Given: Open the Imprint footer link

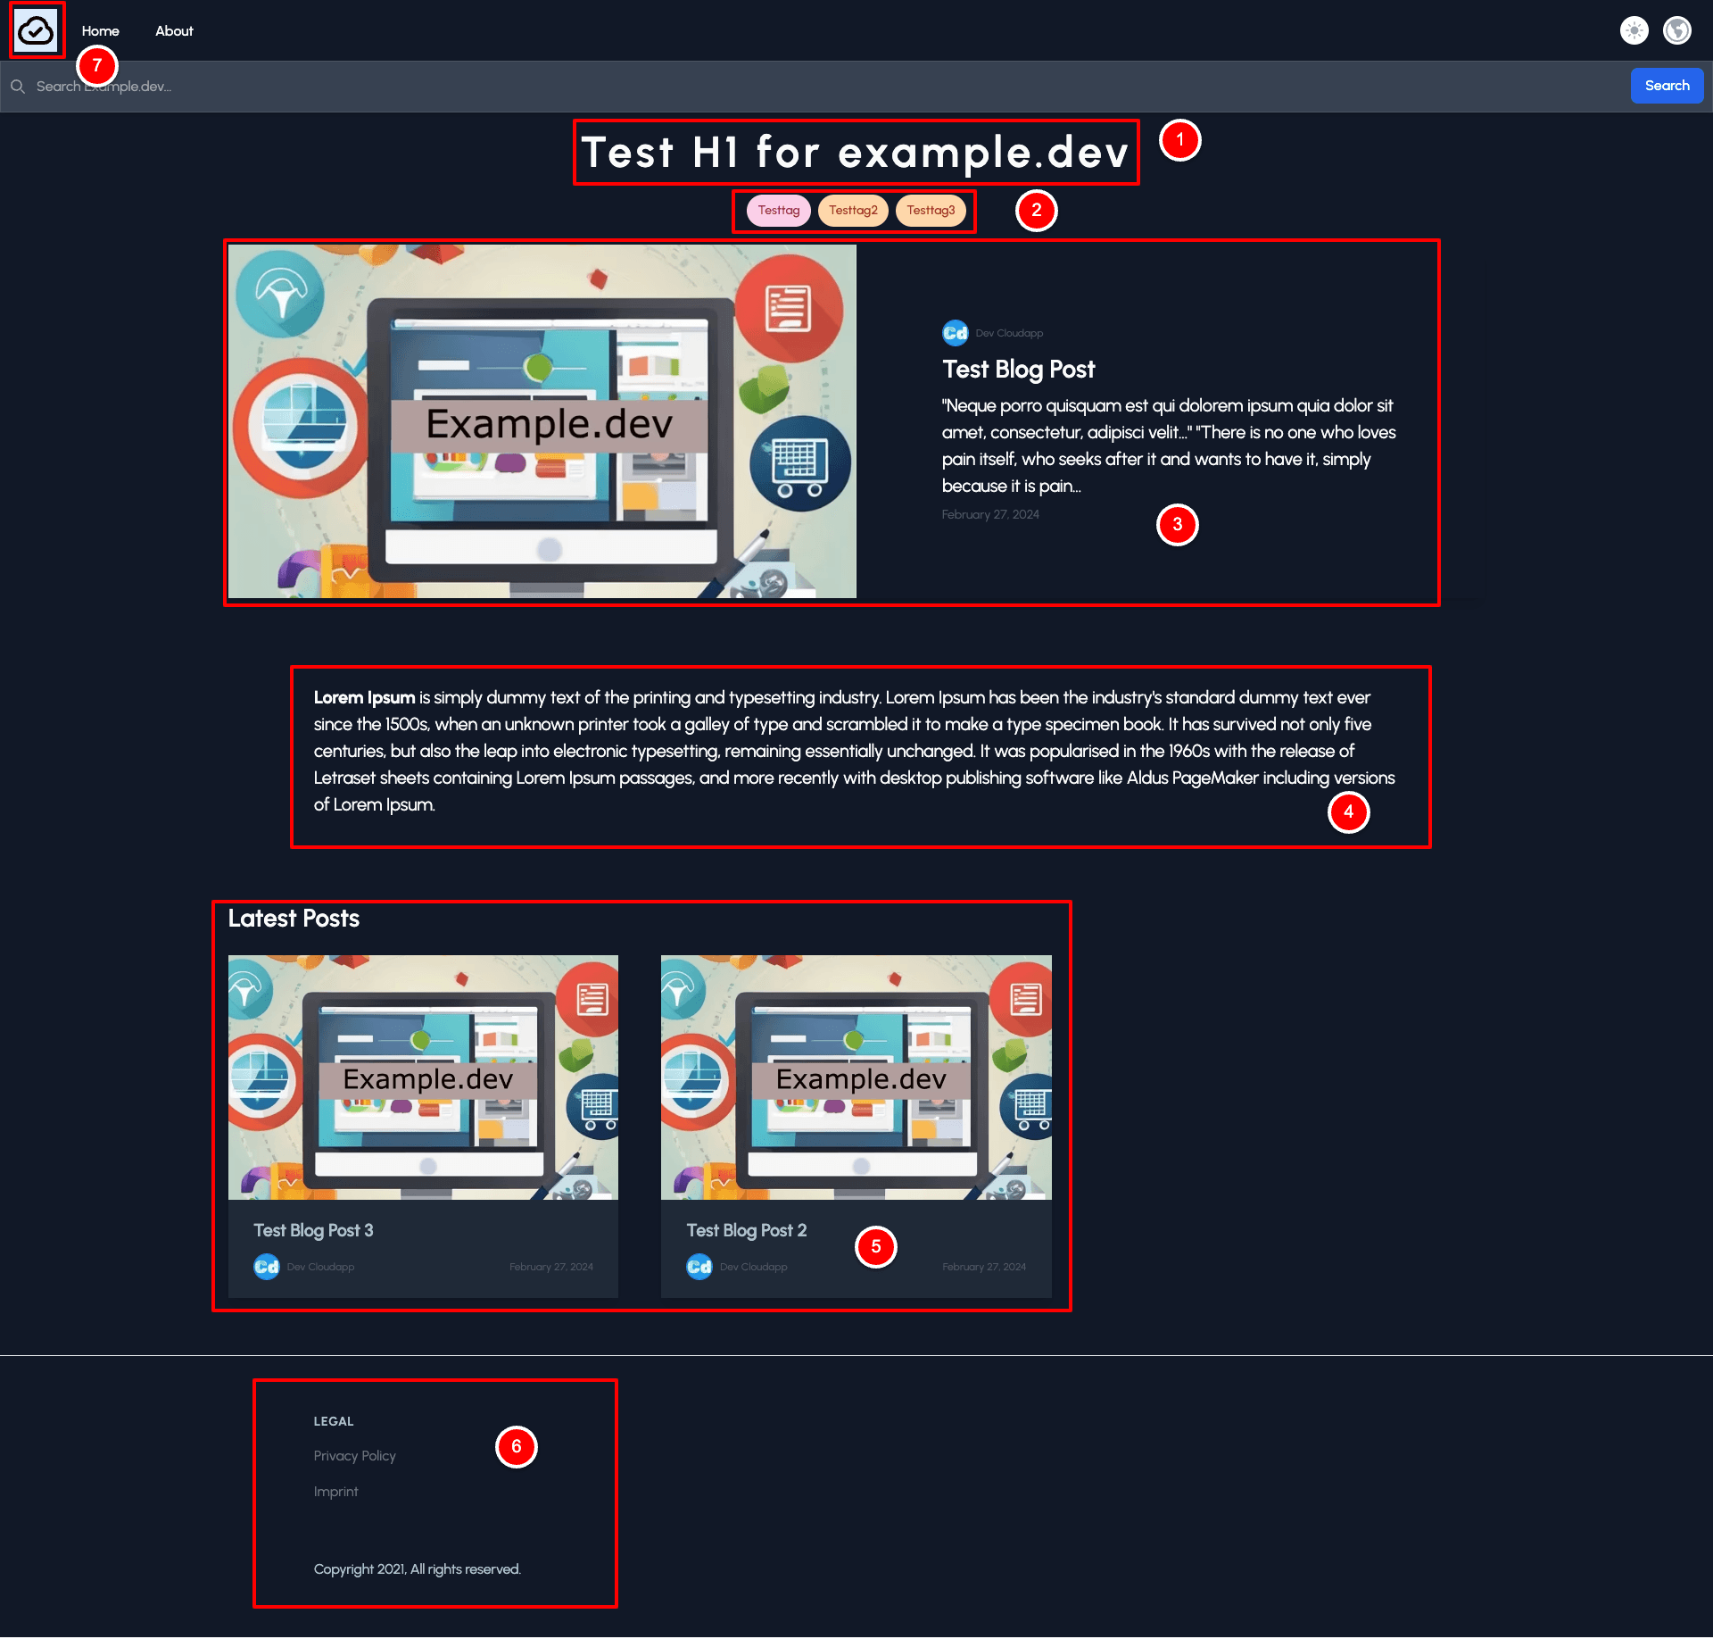Looking at the screenshot, I should (x=335, y=1492).
